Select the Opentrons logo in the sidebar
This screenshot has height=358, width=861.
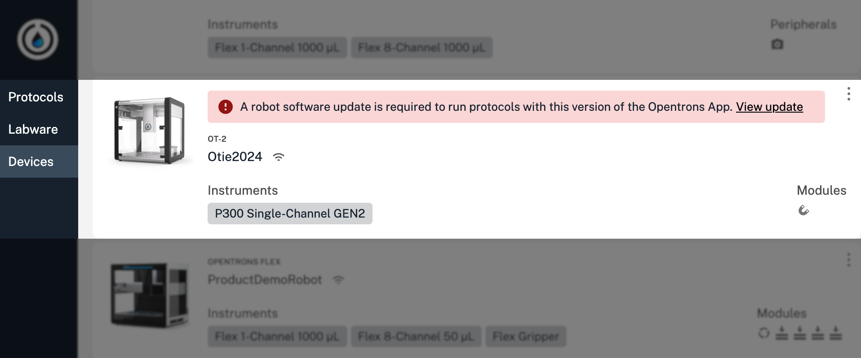pyautogui.click(x=39, y=39)
